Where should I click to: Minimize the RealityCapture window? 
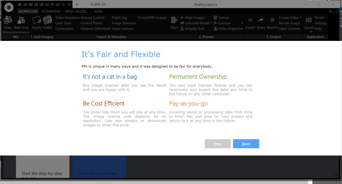pos(305,4)
